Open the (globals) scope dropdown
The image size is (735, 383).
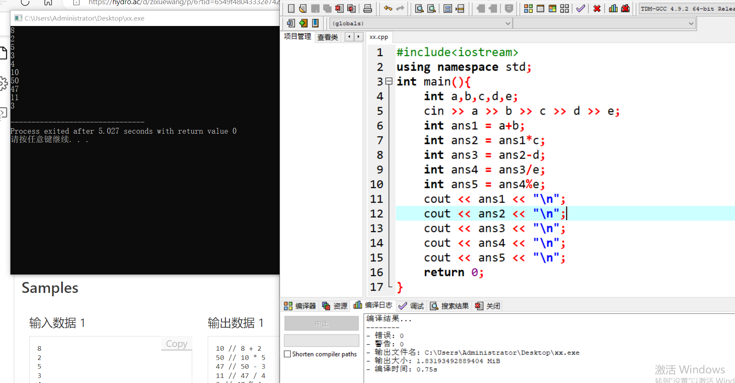pyautogui.click(x=420, y=23)
